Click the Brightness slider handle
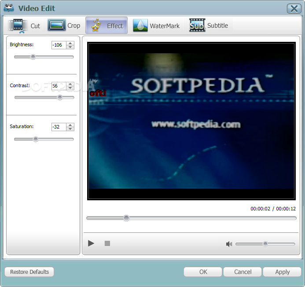 (33, 57)
